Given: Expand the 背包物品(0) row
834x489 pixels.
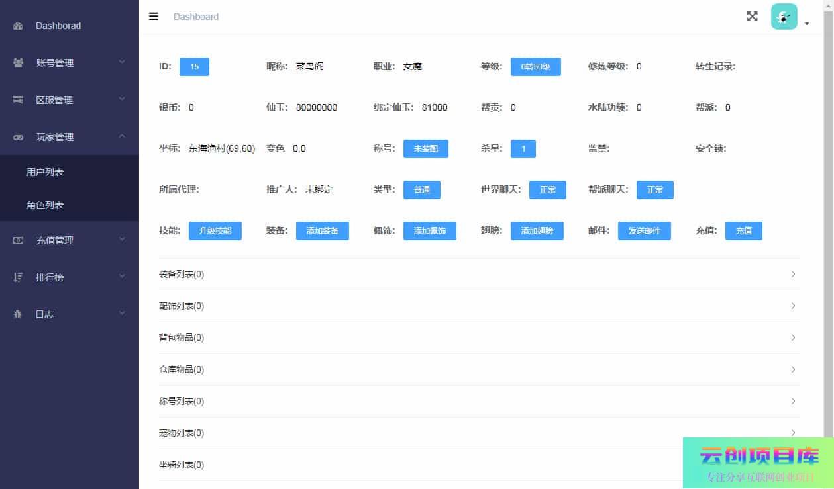Looking at the screenshot, I should point(479,337).
